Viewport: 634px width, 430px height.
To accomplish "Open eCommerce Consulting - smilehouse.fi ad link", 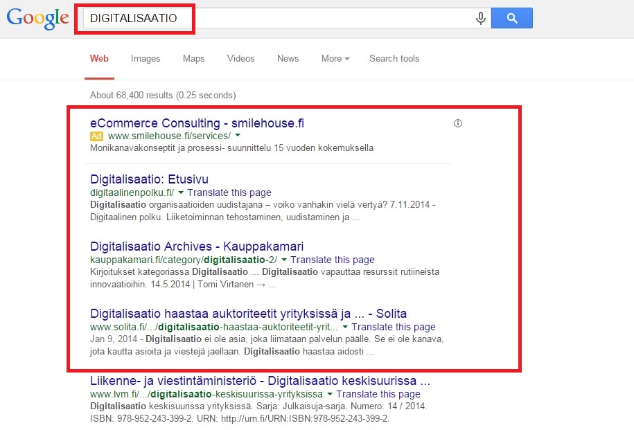I will (x=197, y=123).
